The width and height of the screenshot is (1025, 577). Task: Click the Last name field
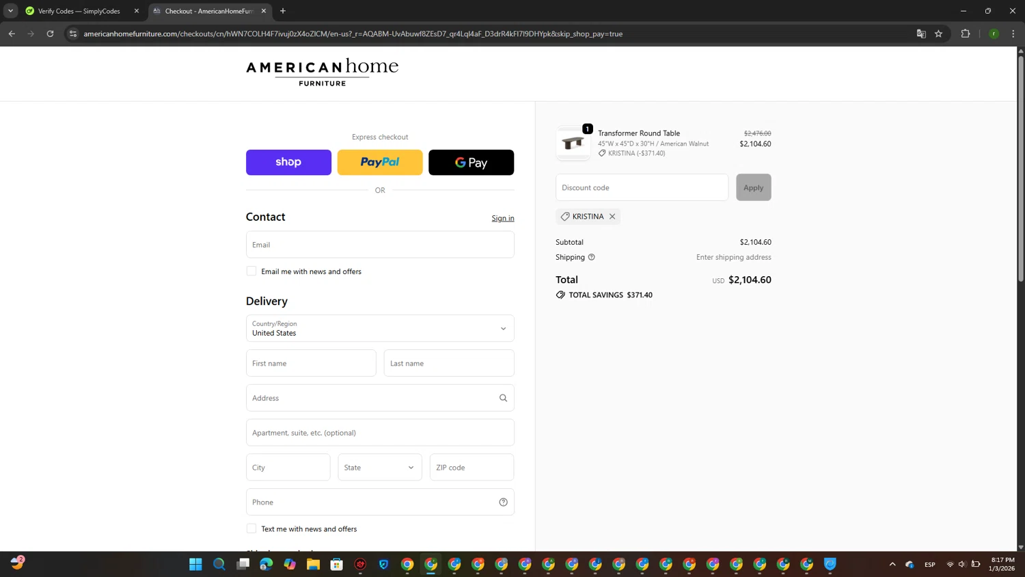click(449, 363)
